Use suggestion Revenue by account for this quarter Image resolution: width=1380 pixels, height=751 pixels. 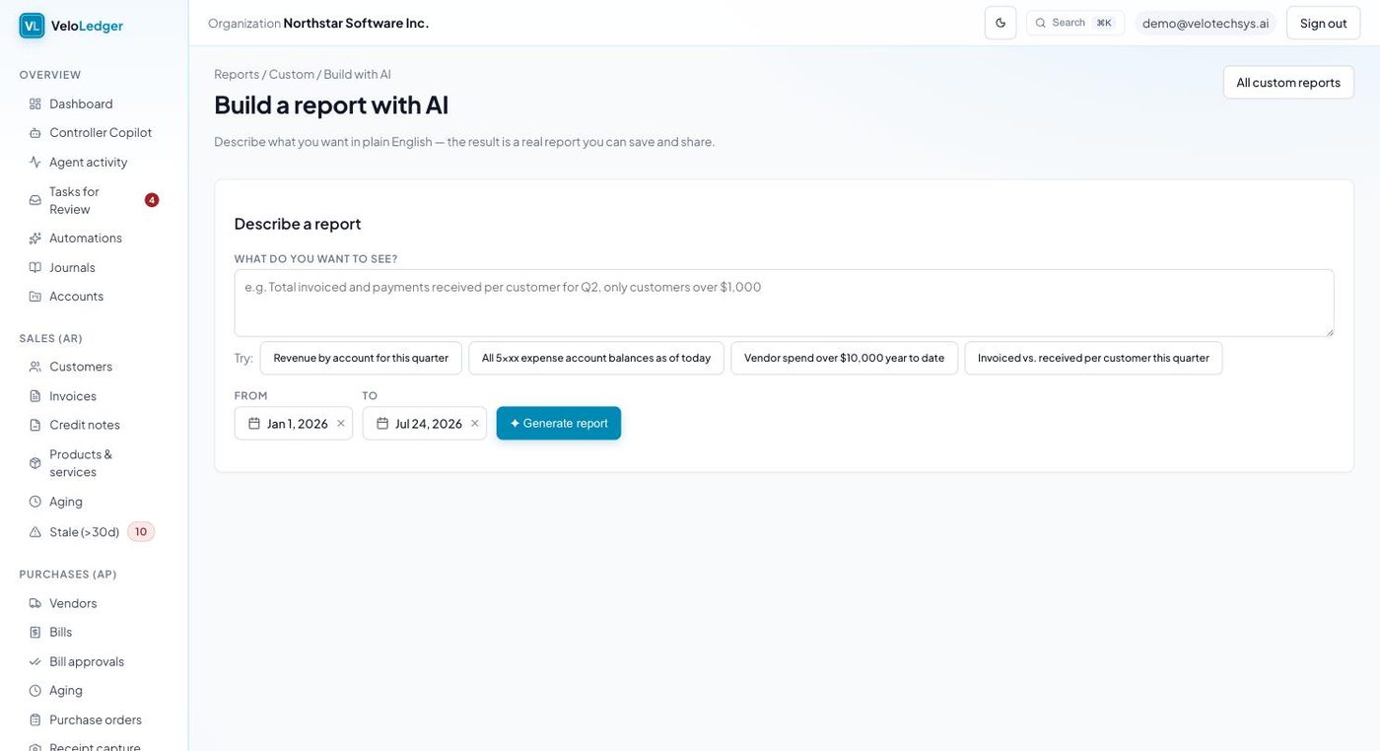(x=361, y=358)
